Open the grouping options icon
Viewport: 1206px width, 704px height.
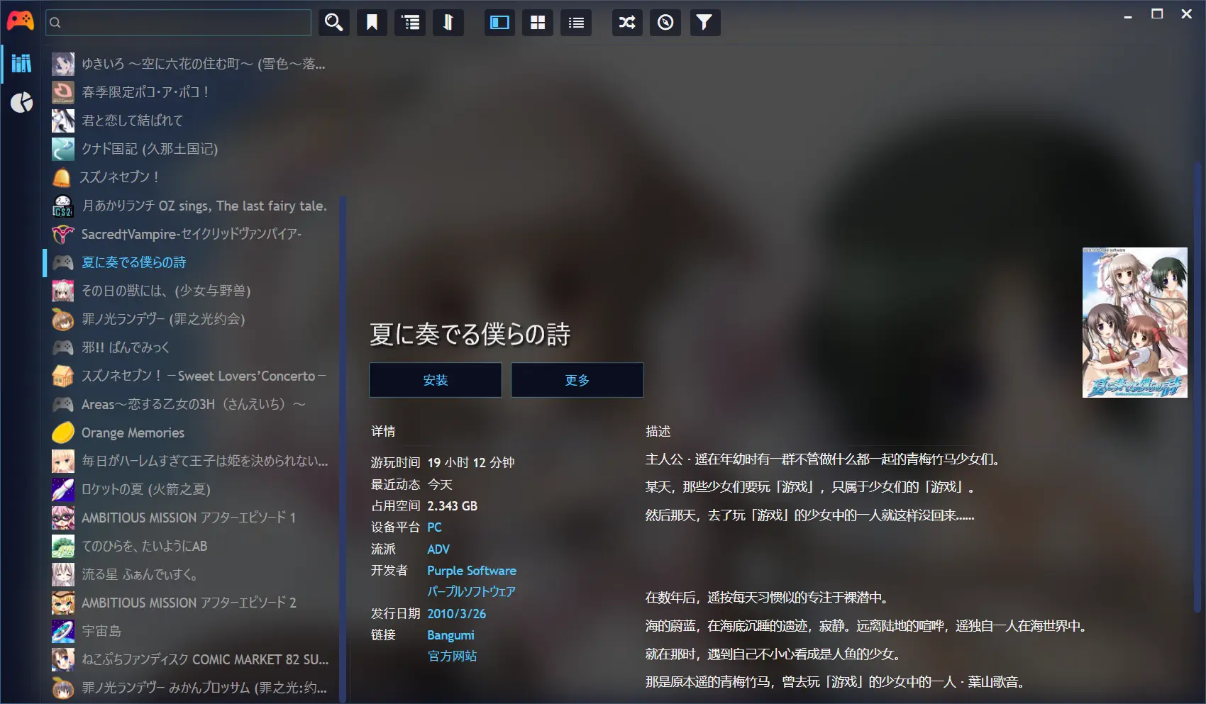click(x=410, y=23)
